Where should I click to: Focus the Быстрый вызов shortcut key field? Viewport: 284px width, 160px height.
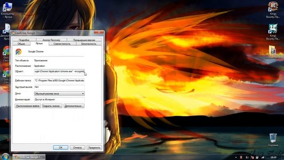59,87
